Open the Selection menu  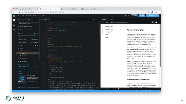(29, 16)
